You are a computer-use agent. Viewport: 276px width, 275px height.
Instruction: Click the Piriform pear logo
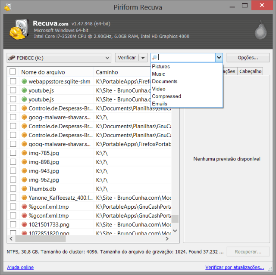[x=260, y=30]
